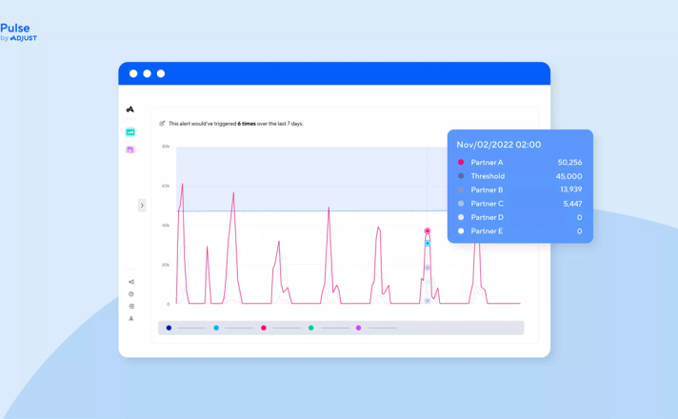Click the log-out door icon
The height and width of the screenshot is (419, 678).
(131, 306)
